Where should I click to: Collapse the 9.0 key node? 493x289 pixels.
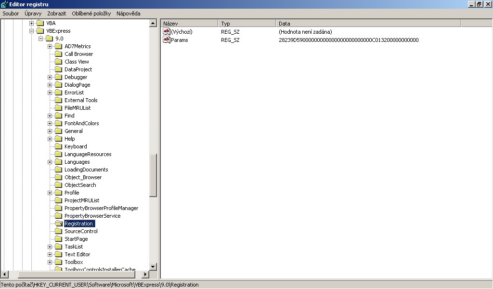[40, 39]
